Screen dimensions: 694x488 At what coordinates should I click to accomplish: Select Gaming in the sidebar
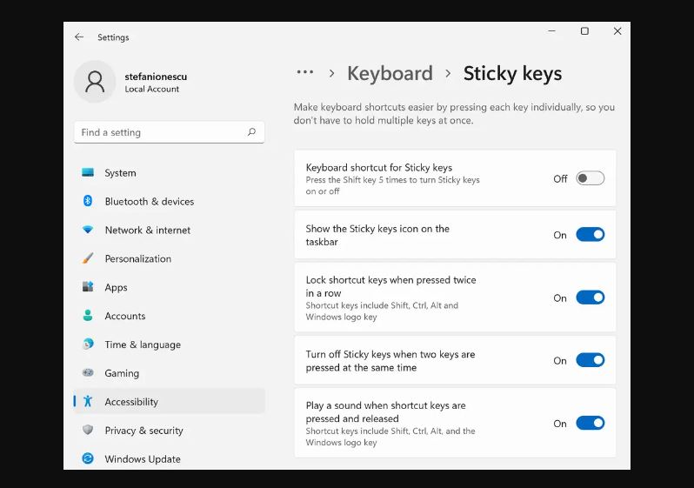click(170, 373)
